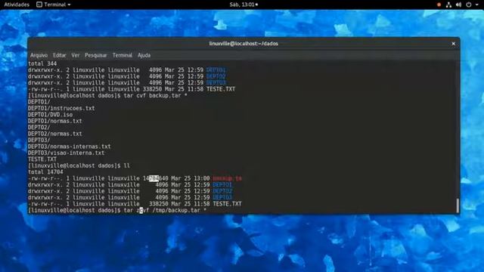Click the text 'total 14704'
The image size is (484, 272).
click(x=45, y=172)
